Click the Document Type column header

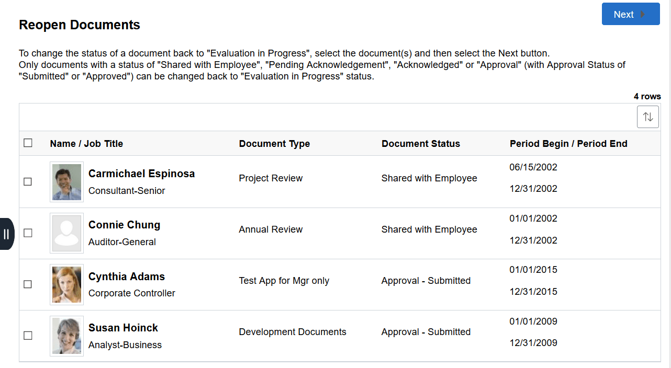point(274,143)
